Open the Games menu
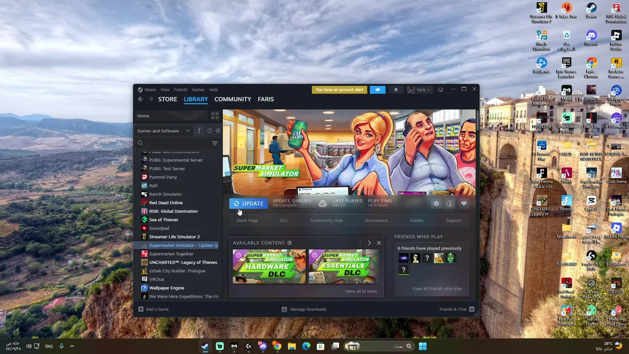This screenshot has height=354, width=629. [x=198, y=89]
